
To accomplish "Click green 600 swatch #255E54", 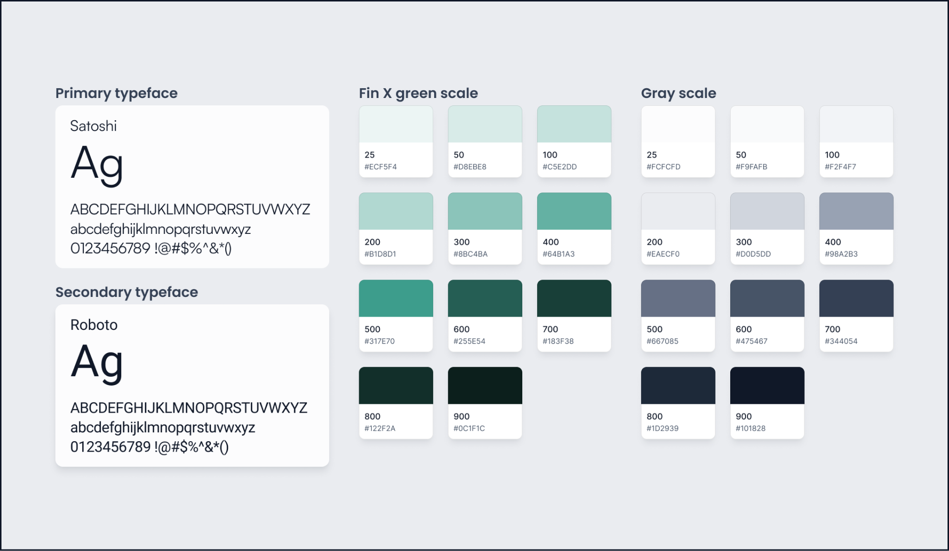I will (x=485, y=298).
